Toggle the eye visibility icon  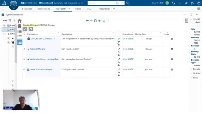pyautogui.click(x=100, y=21)
